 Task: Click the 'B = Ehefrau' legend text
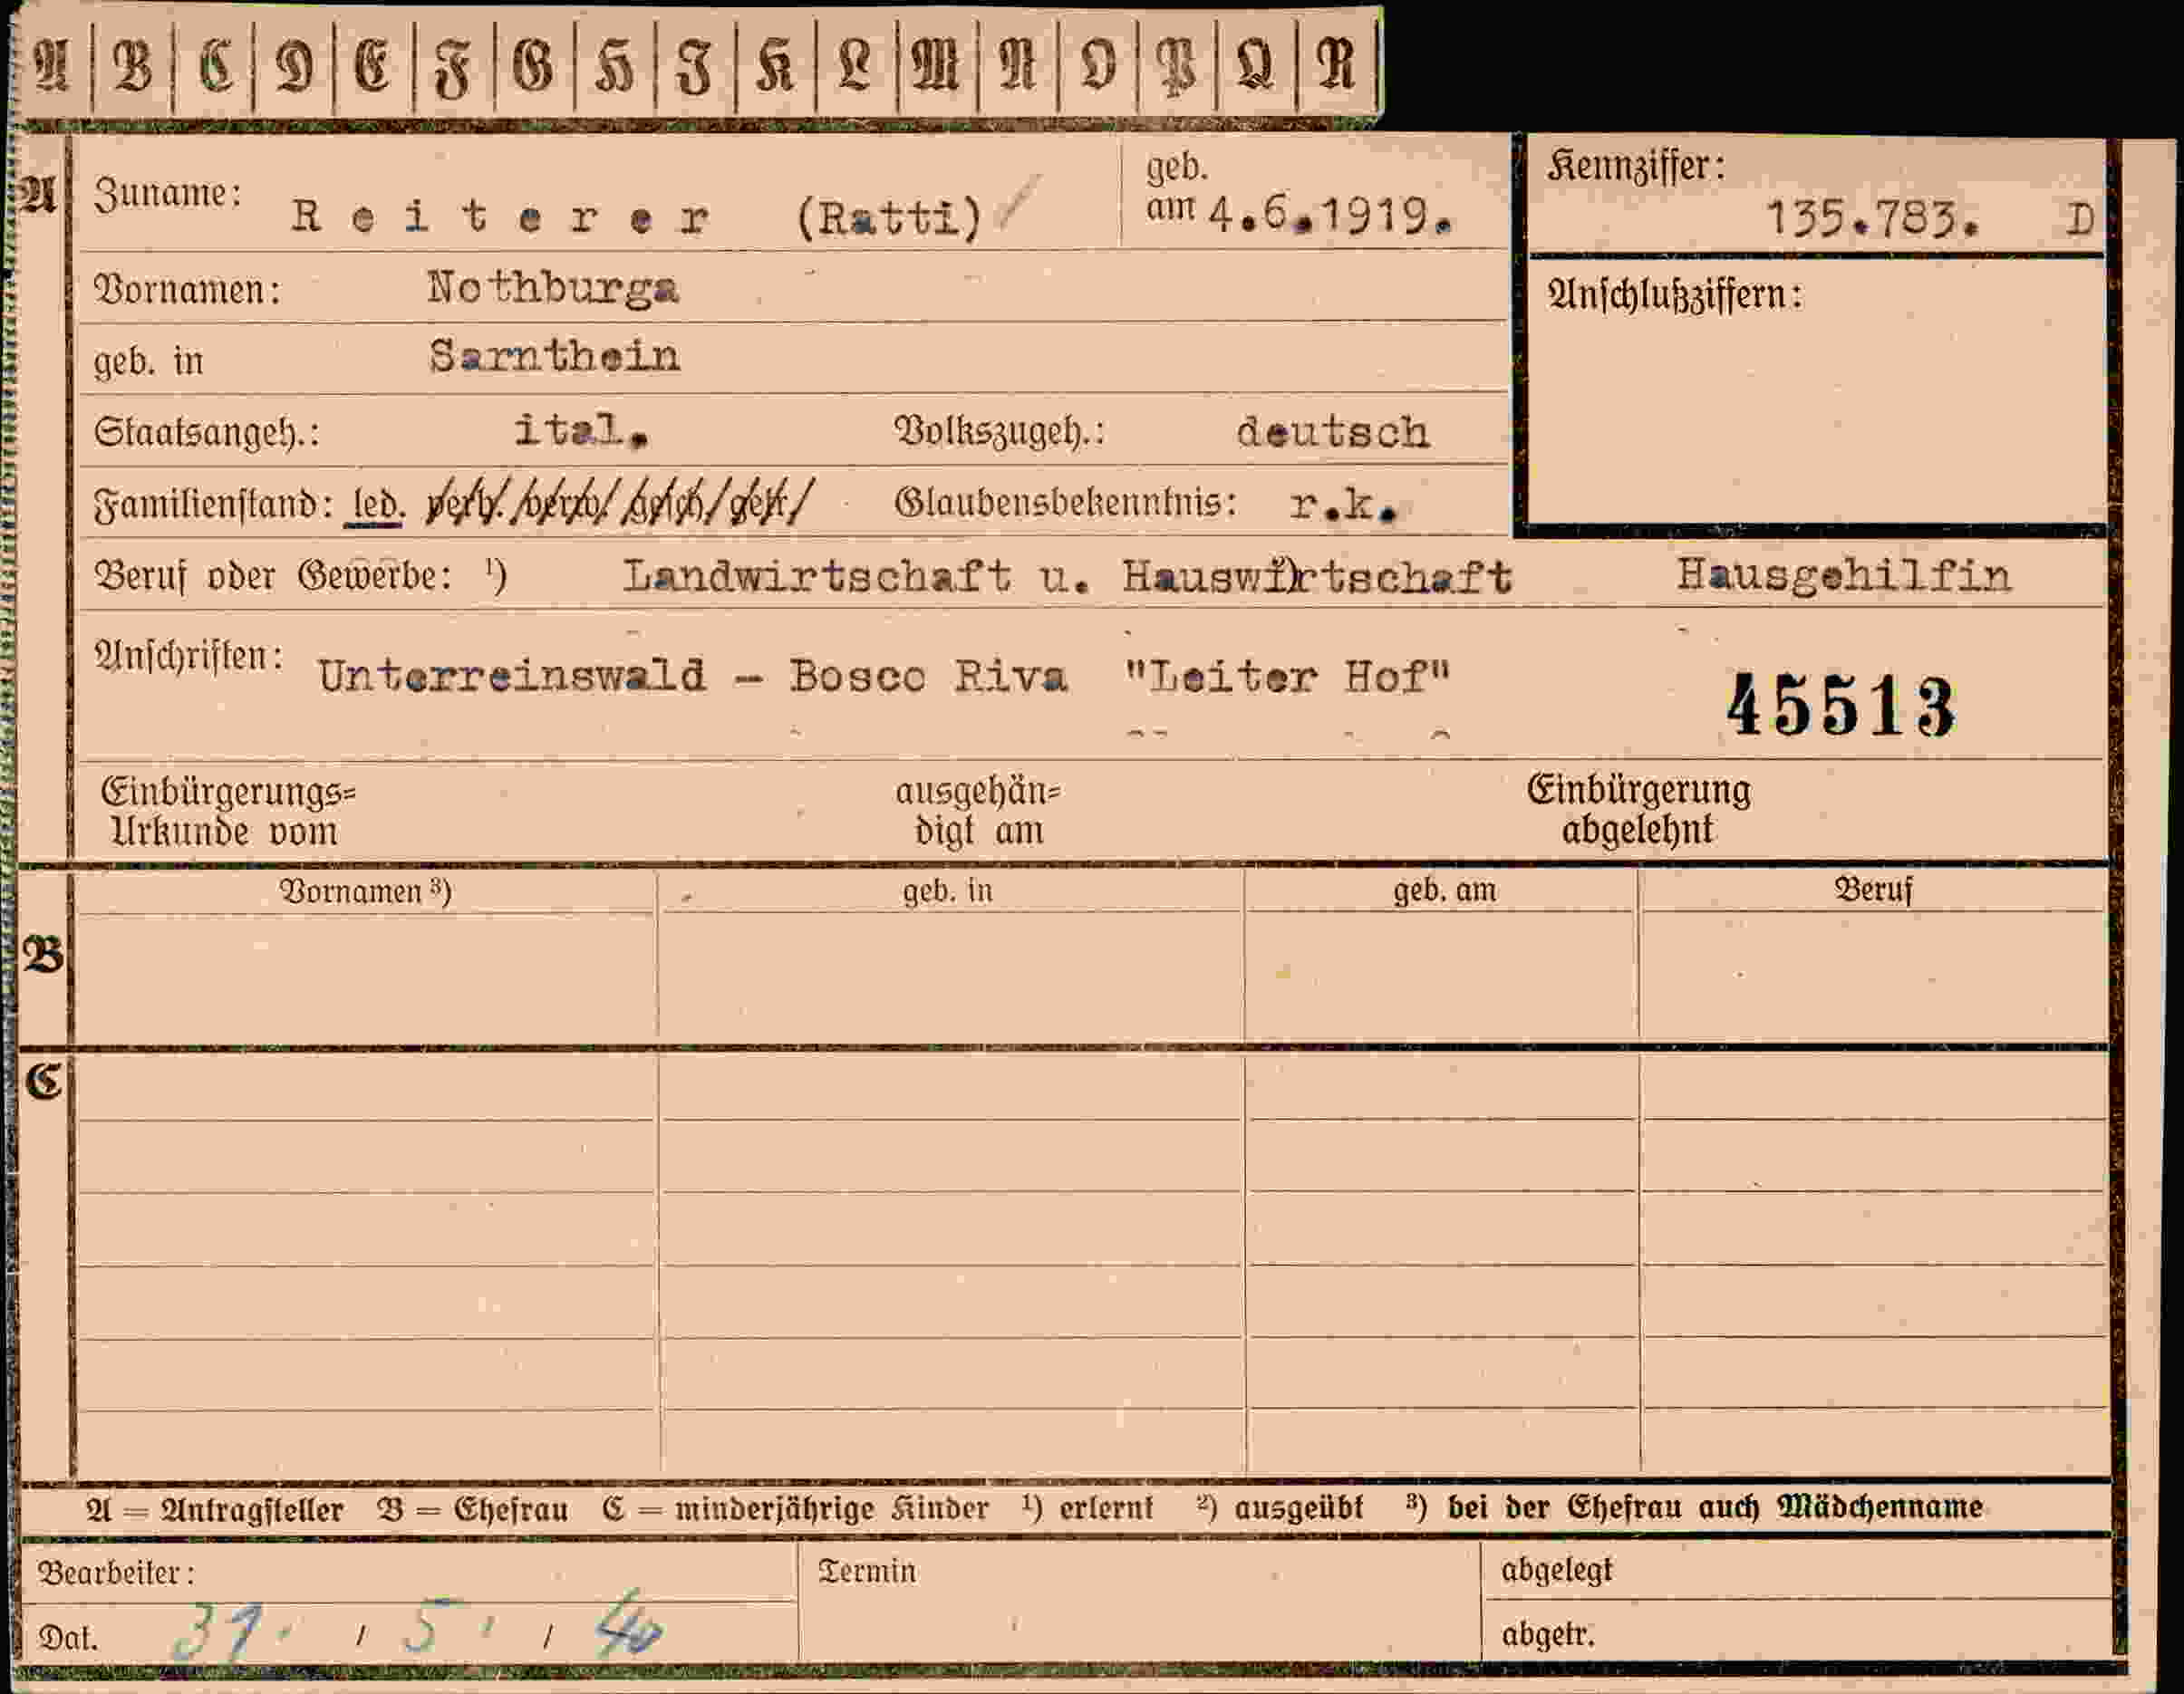(473, 1508)
